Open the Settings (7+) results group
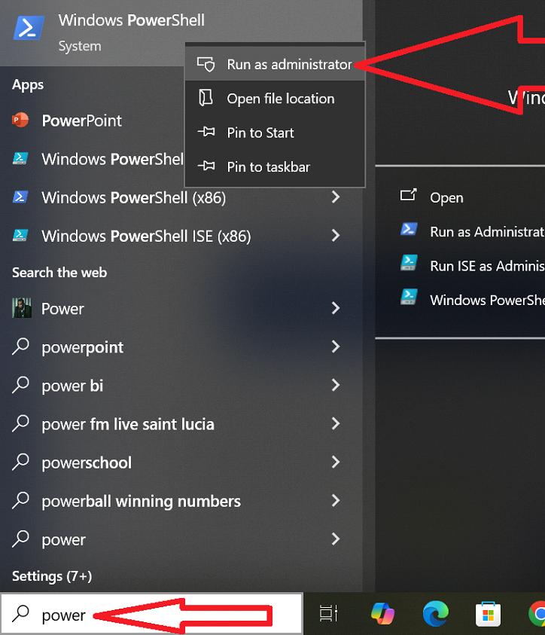The height and width of the screenshot is (635, 545). pos(52,576)
